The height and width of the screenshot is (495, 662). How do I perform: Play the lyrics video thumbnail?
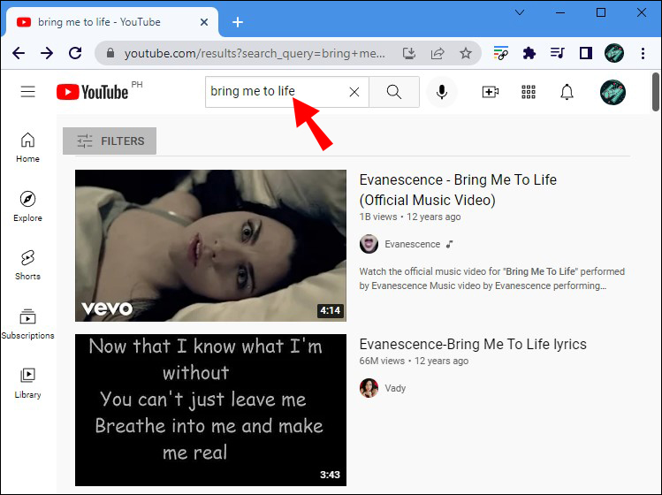[210, 409]
